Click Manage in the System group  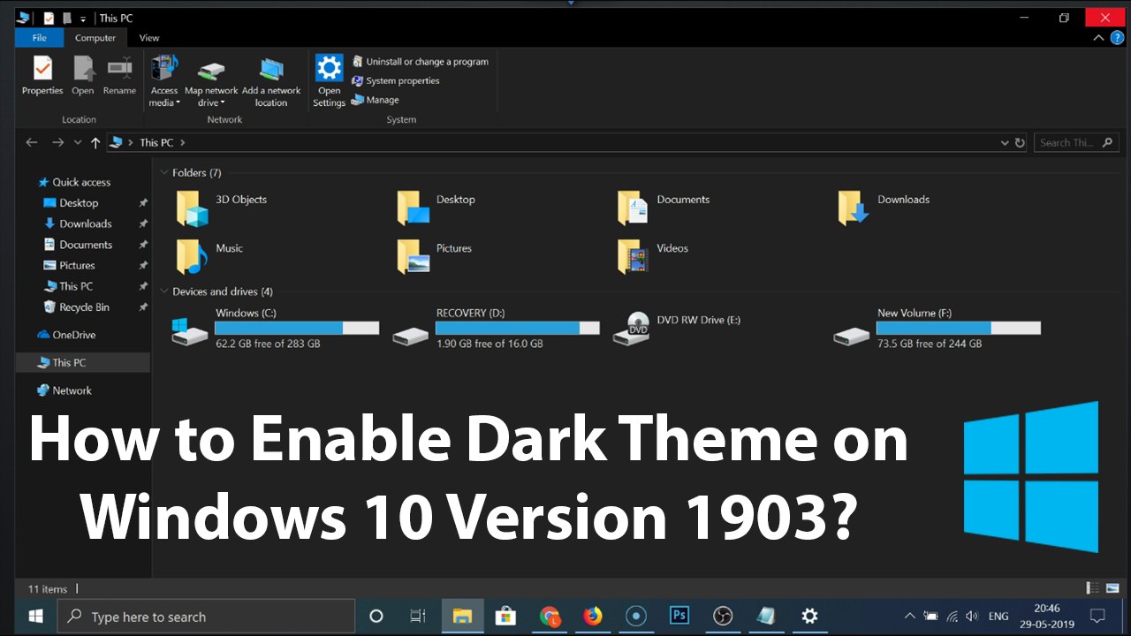point(376,100)
